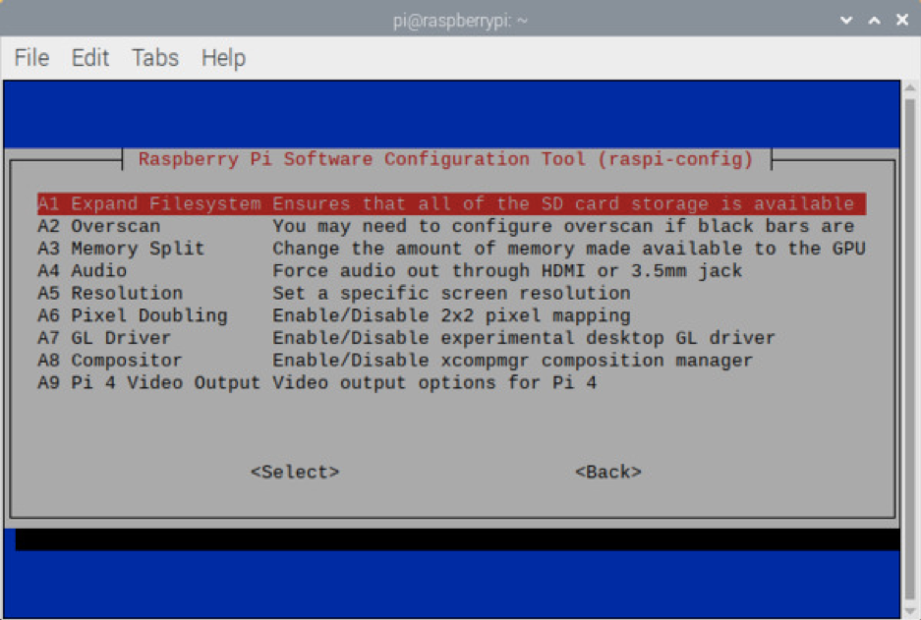Image resolution: width=921 pixels, height=620 pixels.
Task: Click the scrollbar up arrow
Action: (910, 88)
